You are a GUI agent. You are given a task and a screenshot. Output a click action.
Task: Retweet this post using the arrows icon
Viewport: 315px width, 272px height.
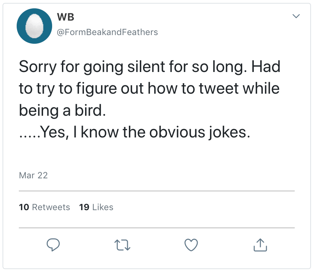[123, 246]
